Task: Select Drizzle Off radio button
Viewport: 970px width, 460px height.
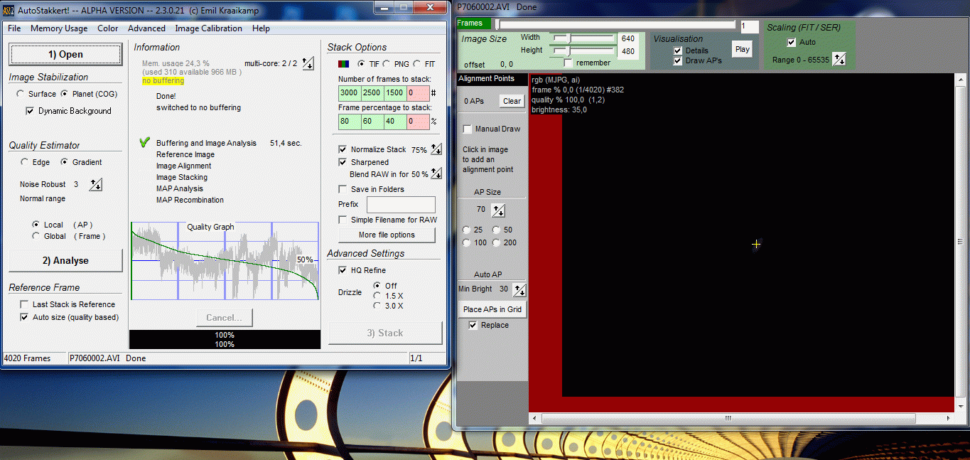Action: coord(377,286)
